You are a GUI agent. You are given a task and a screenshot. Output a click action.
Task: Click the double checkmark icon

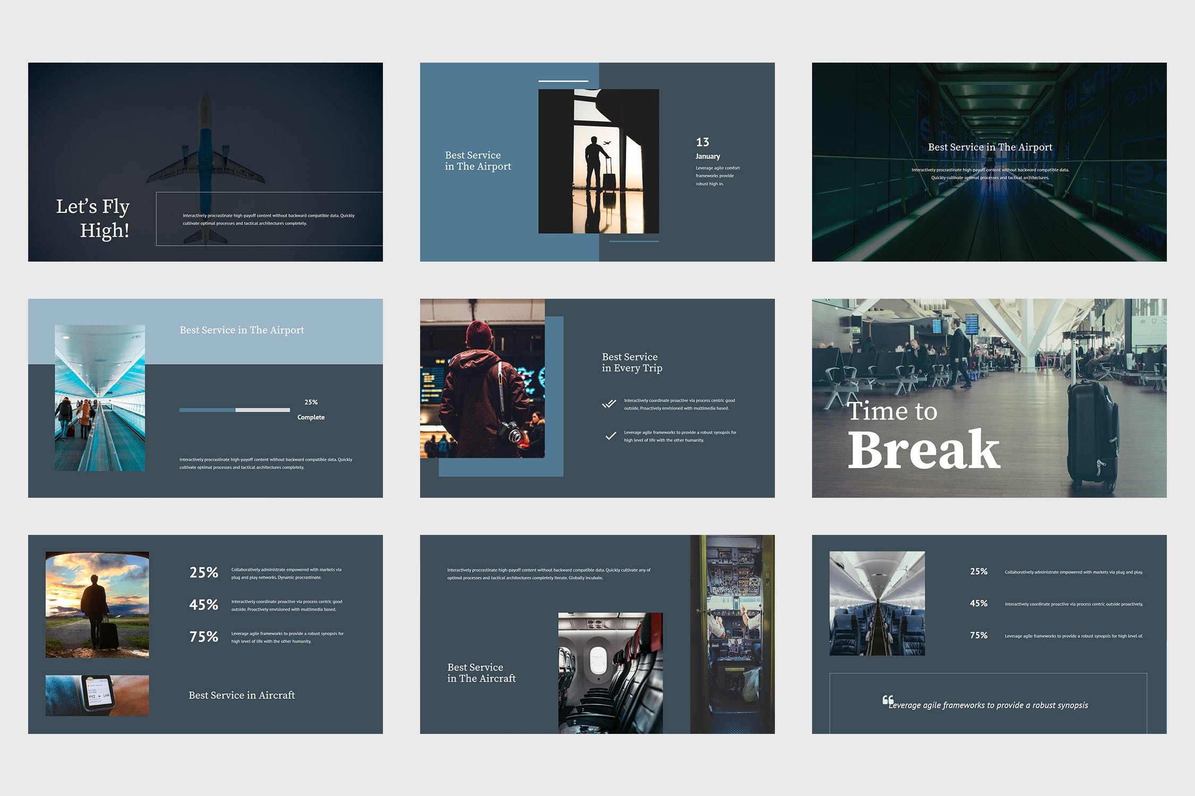(x=609, y=404)
